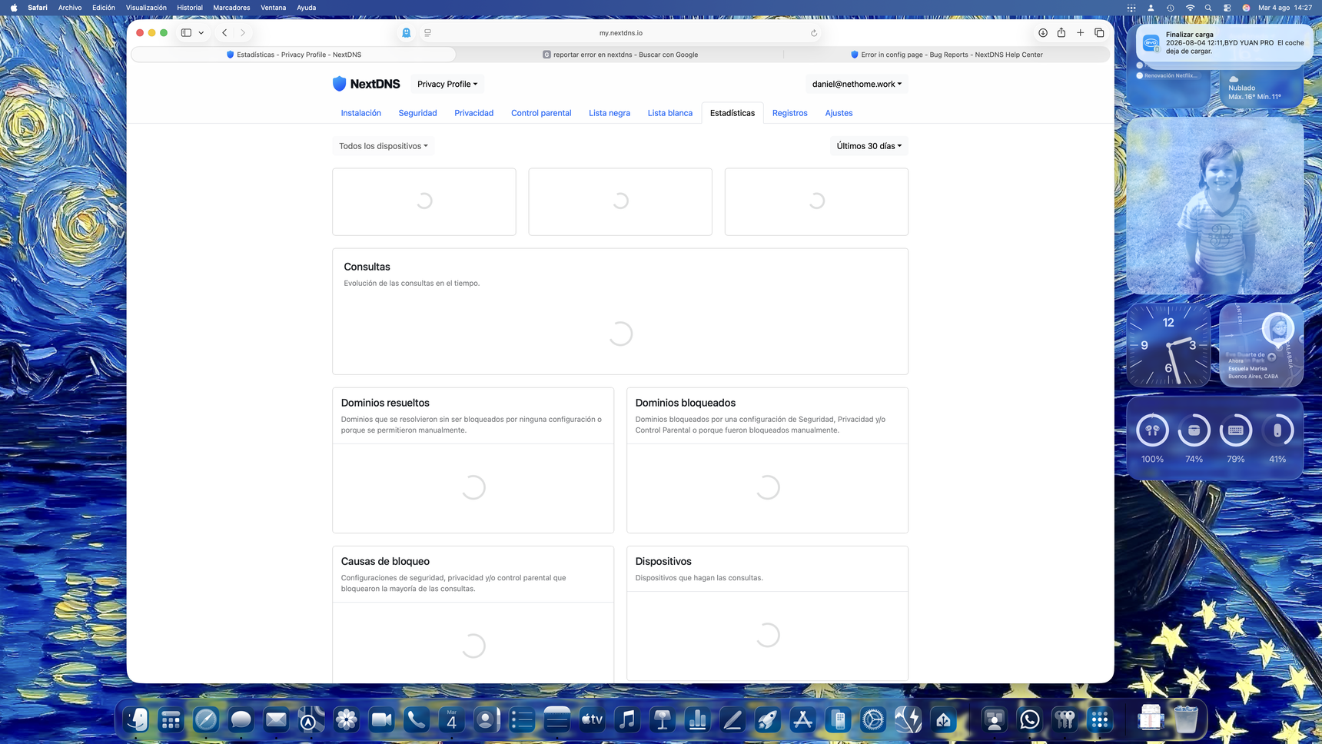Open Control Center in menu bar
Image resolution: width=1322 pixels, height=744 pixels.
tap(1227, 8)
